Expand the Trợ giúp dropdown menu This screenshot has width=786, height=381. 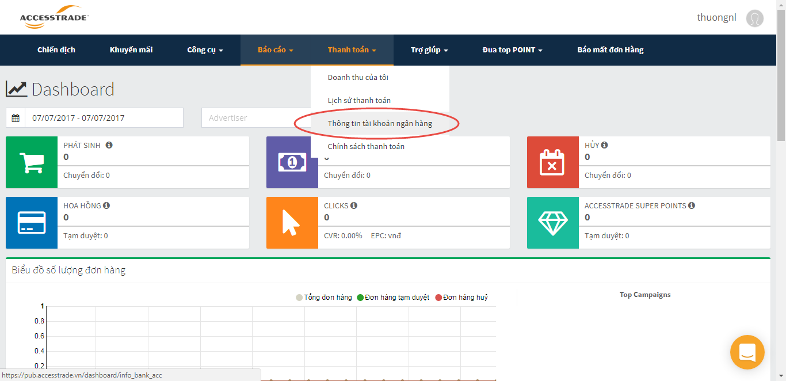[x=429, y=50]
